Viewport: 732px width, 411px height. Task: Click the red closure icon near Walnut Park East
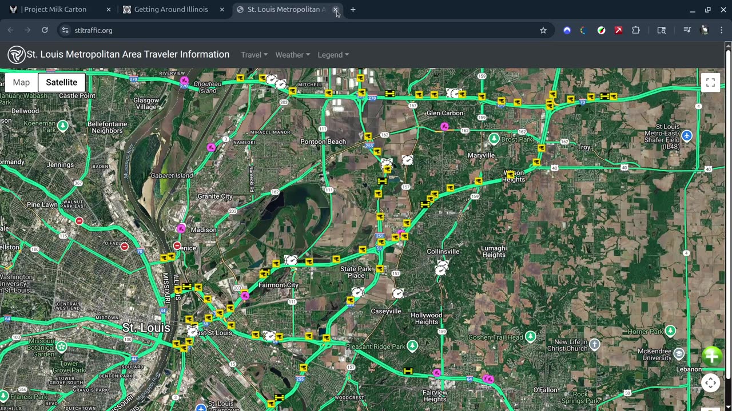point(79,221)
